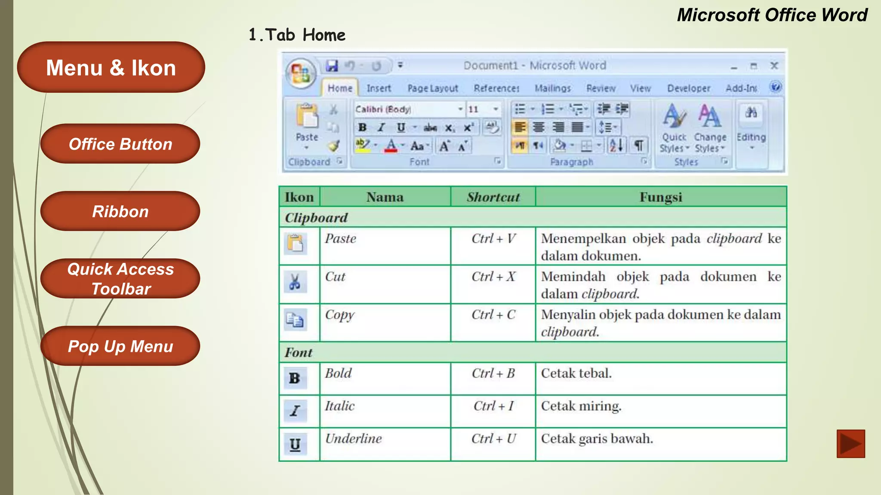The height and width of the screenshot is (495, 881).
Task: Click the red next-slide arrow button
Action: pos(850,444)
